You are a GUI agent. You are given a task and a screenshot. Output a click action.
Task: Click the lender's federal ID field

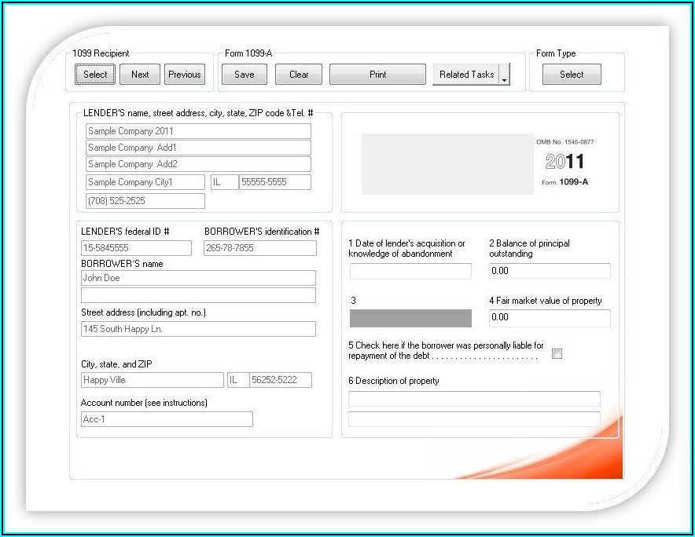pyautogui.click(x=136, y=248)
